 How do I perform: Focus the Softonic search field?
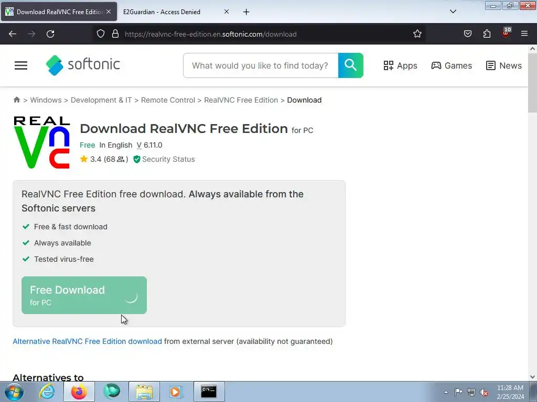click(260, 65)
